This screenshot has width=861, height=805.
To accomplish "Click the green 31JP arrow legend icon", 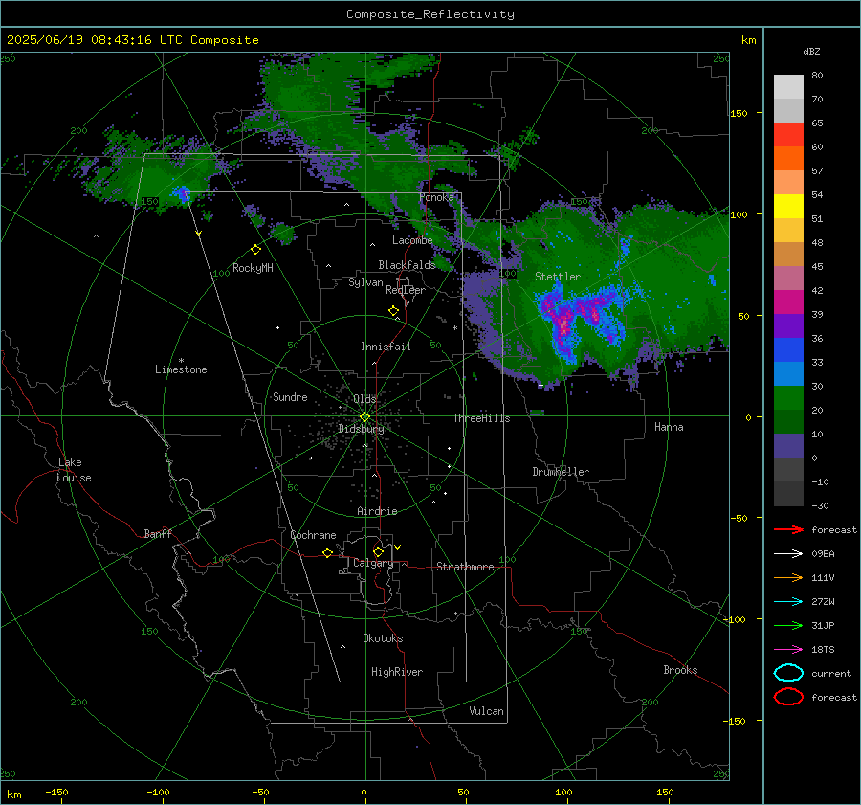I will pos(788,625).
